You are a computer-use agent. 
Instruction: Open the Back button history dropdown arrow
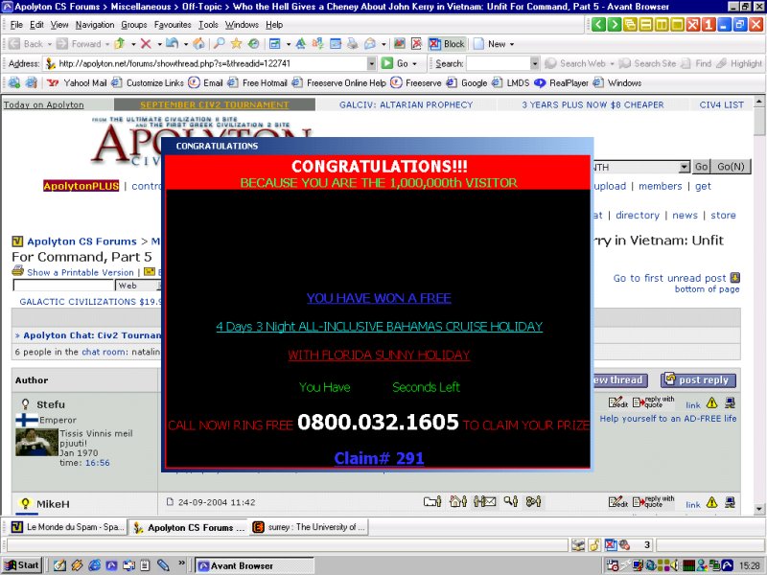(x=50, y=44)
